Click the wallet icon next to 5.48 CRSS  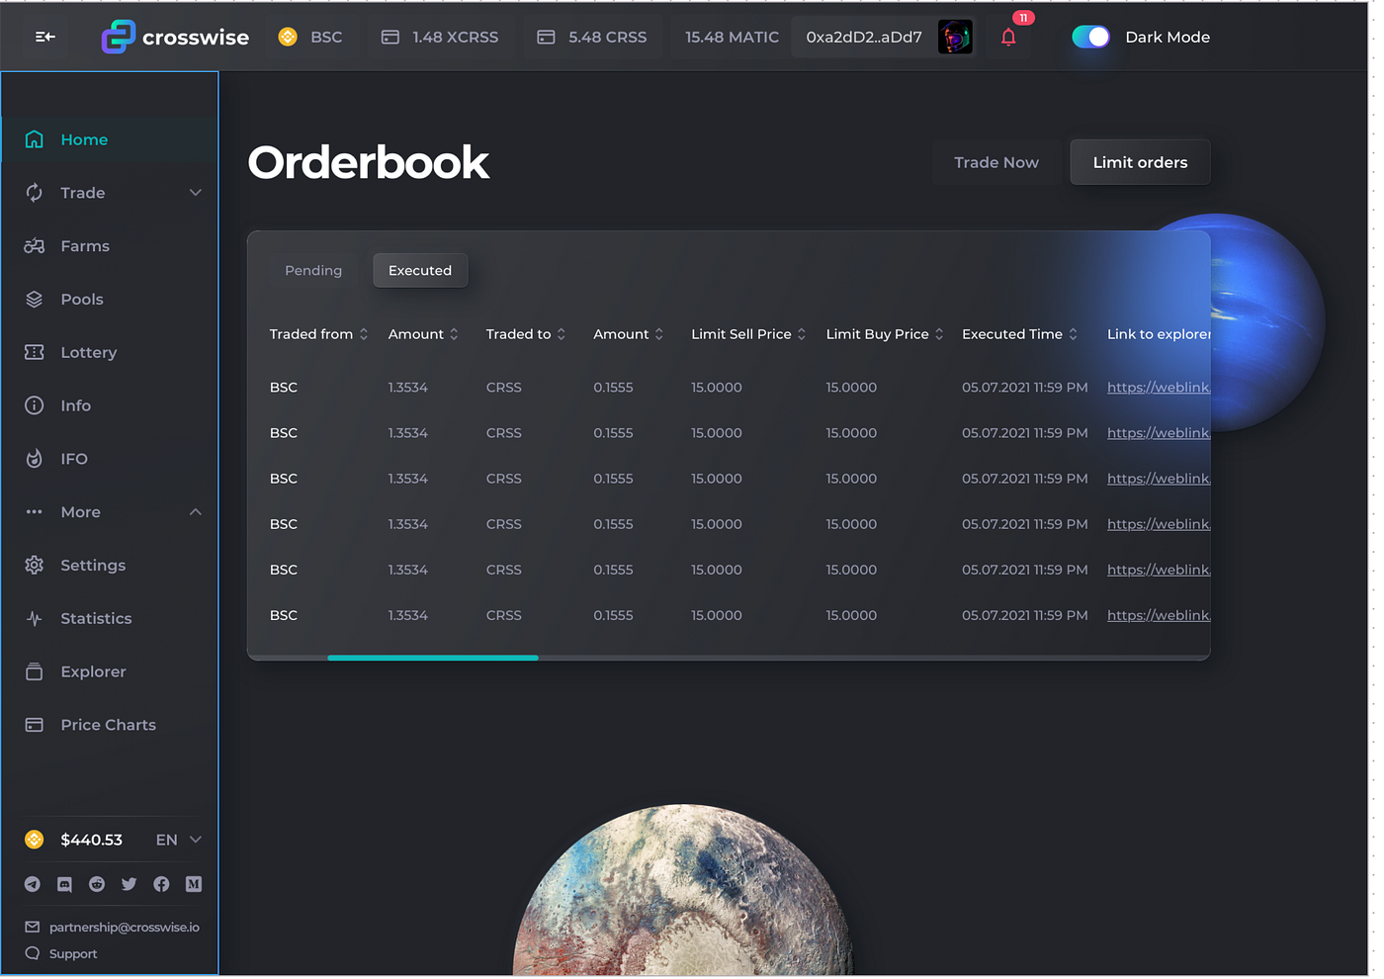[546, 37]
